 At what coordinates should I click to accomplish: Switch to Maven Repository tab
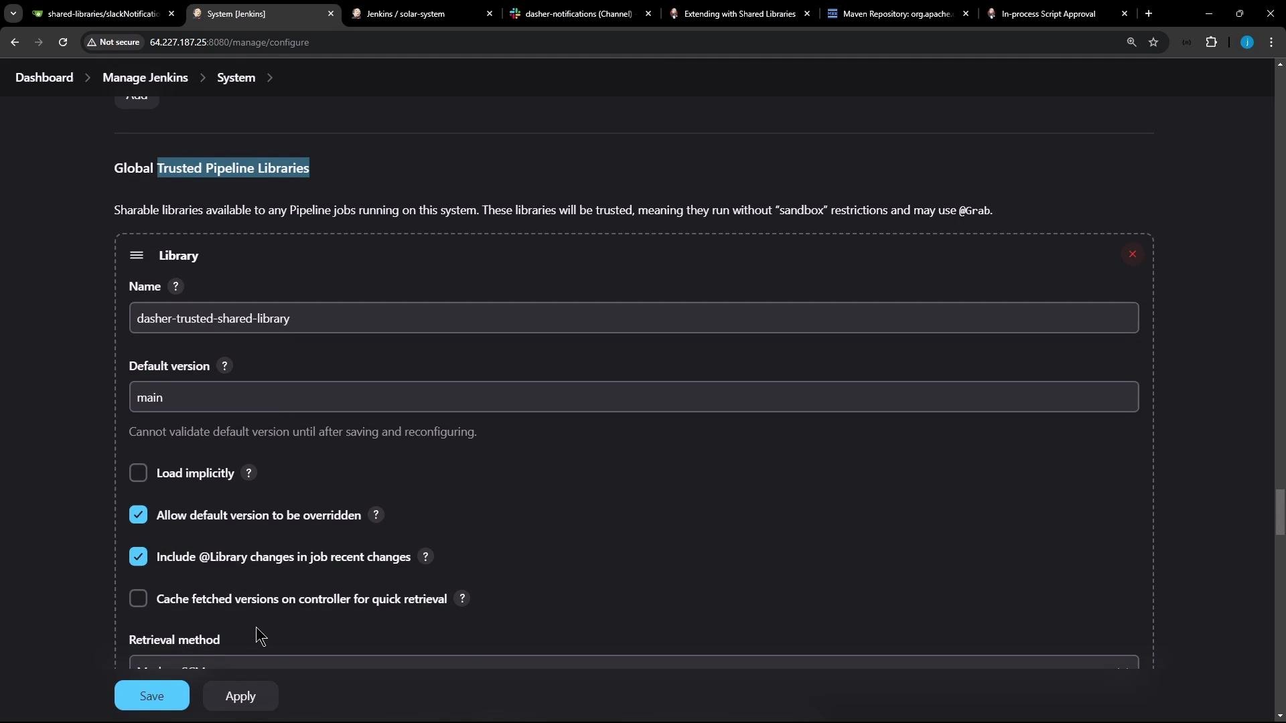(x=898, y=13)
